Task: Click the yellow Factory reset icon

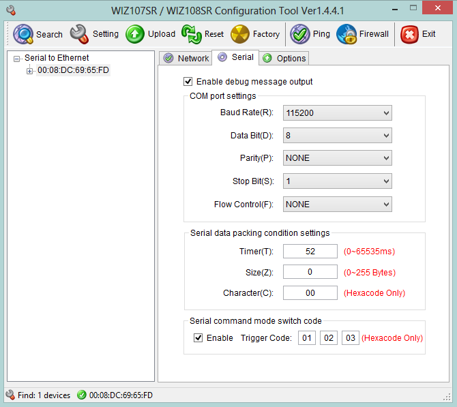Action: coord(240,34)
